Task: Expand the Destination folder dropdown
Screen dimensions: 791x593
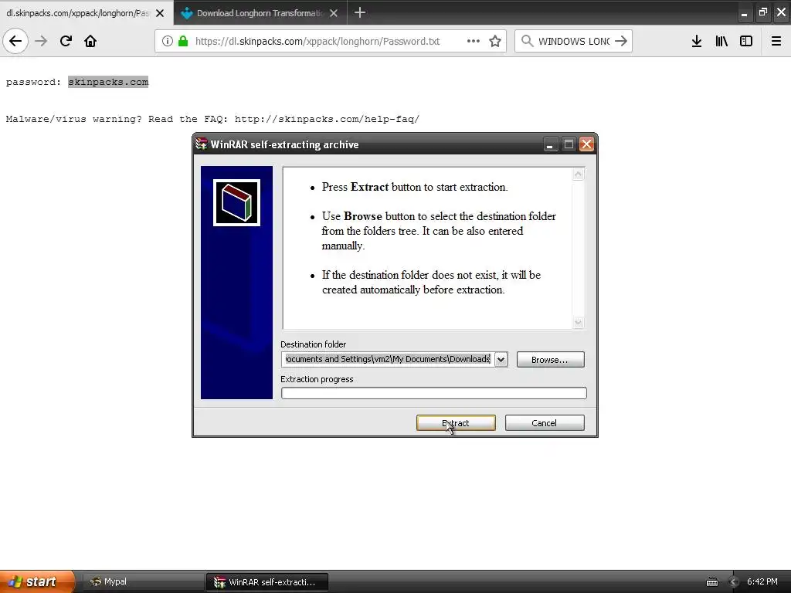Action: click(501, 360)
